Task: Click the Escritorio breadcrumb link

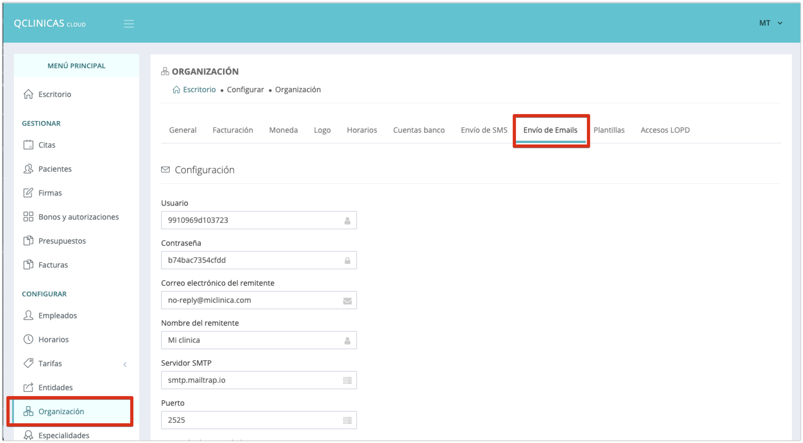Action: 199,90
